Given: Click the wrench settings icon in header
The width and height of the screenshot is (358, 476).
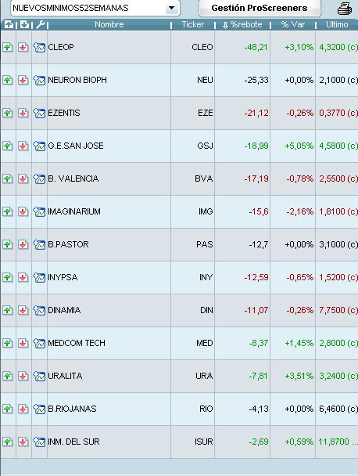Looking at the screenshot, I should 40,24.
